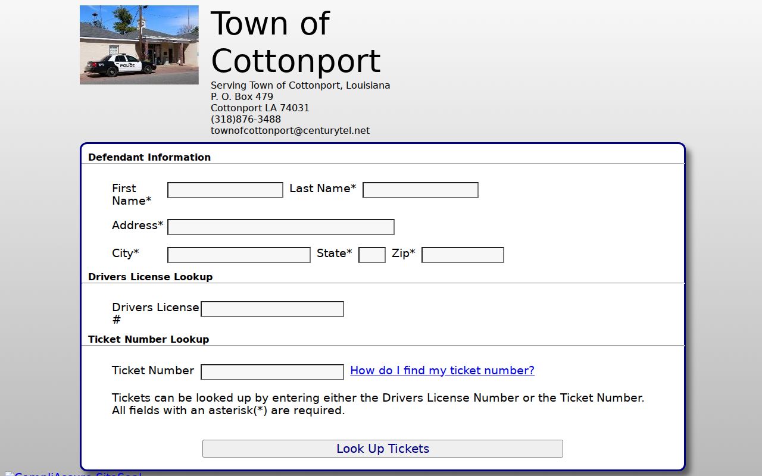Image resolution: width=762 pixels, height=476 pixels.
Task: Click the Ticket Number input field
Action: coord(272,372)
